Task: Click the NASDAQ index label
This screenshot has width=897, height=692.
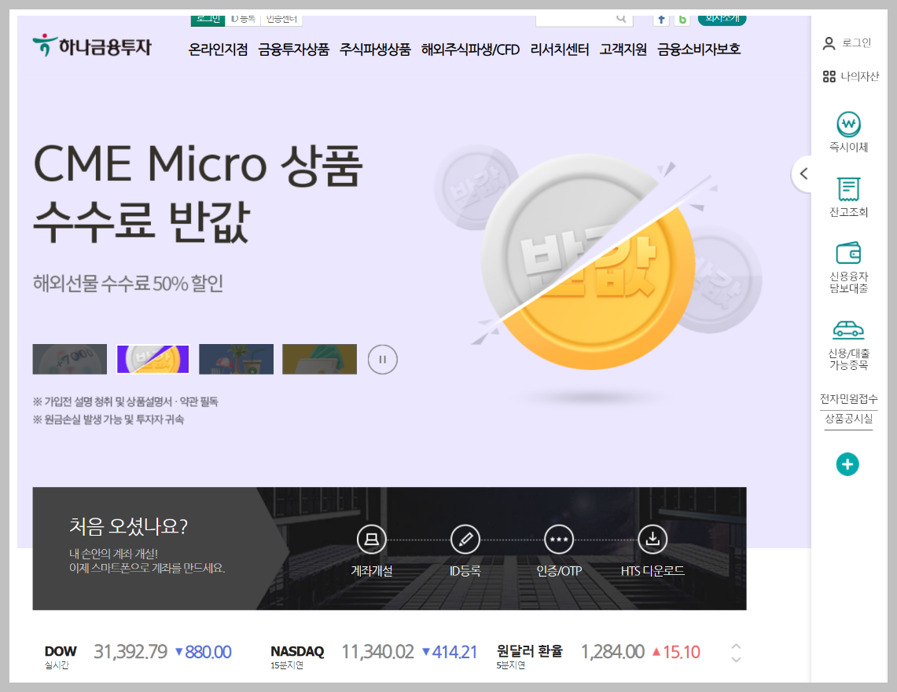Action: 297,651
